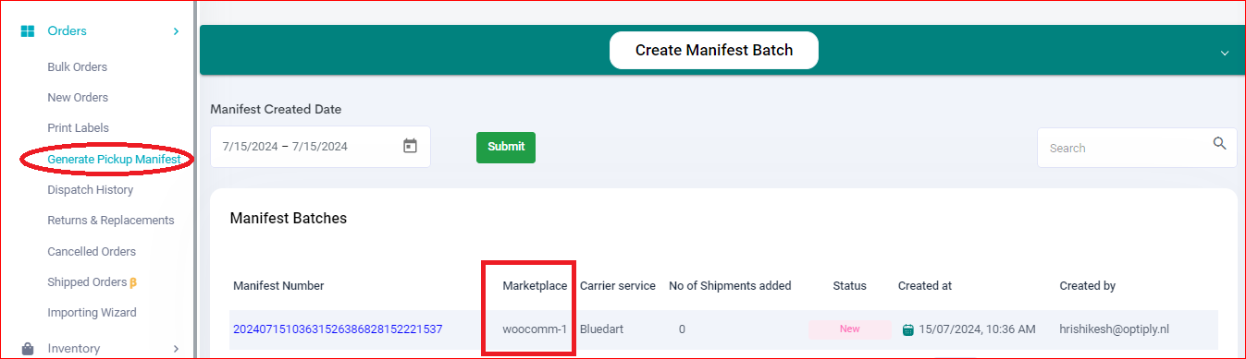1246x359 pixels.
Task: Go to New Orders
Action: click(78, 98)
